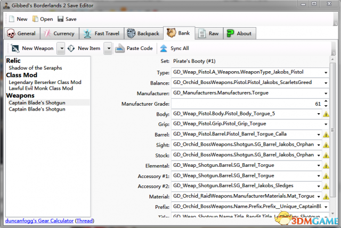
Task: Expand the New Item dropdown arrow
Action: (x=109, y=48)
